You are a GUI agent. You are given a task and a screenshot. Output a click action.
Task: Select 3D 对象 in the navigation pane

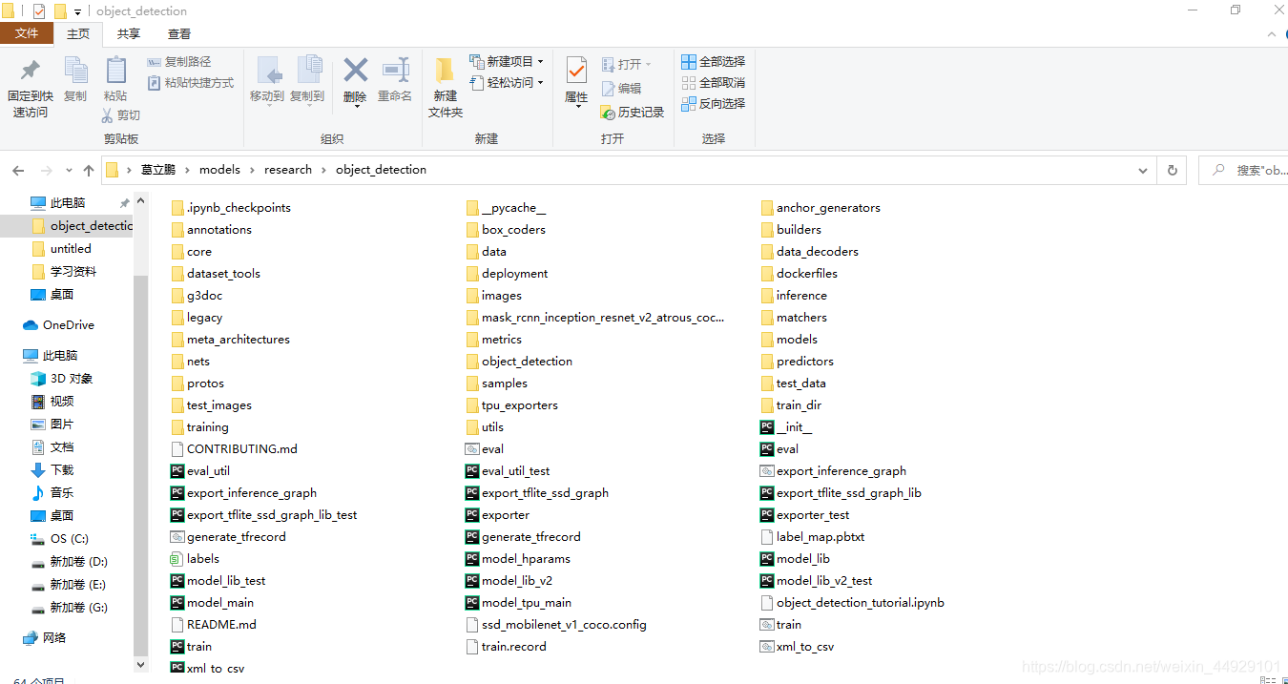pos(72,379)
